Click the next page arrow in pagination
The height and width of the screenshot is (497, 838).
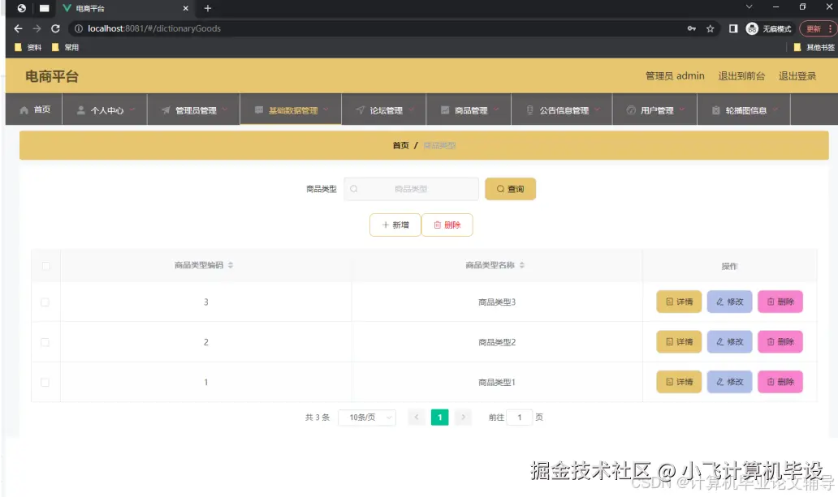[463, 417]
